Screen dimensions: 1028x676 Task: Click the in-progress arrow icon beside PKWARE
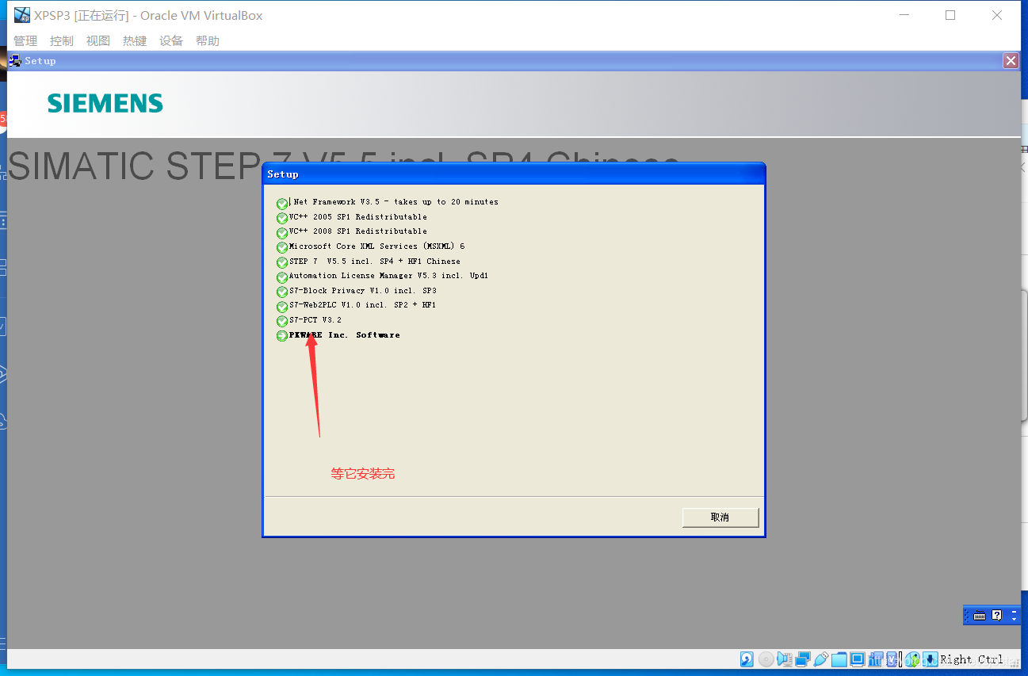(x=282, y=336)
